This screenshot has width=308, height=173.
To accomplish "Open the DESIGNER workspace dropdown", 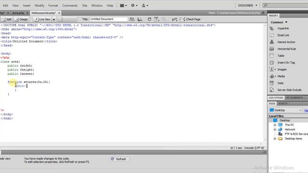I will pyautogui.click(x=247, y=5).
